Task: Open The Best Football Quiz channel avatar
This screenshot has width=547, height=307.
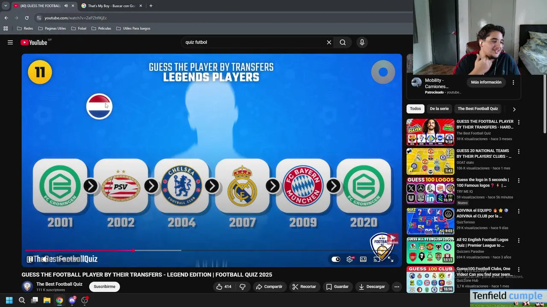Action: 27,287
